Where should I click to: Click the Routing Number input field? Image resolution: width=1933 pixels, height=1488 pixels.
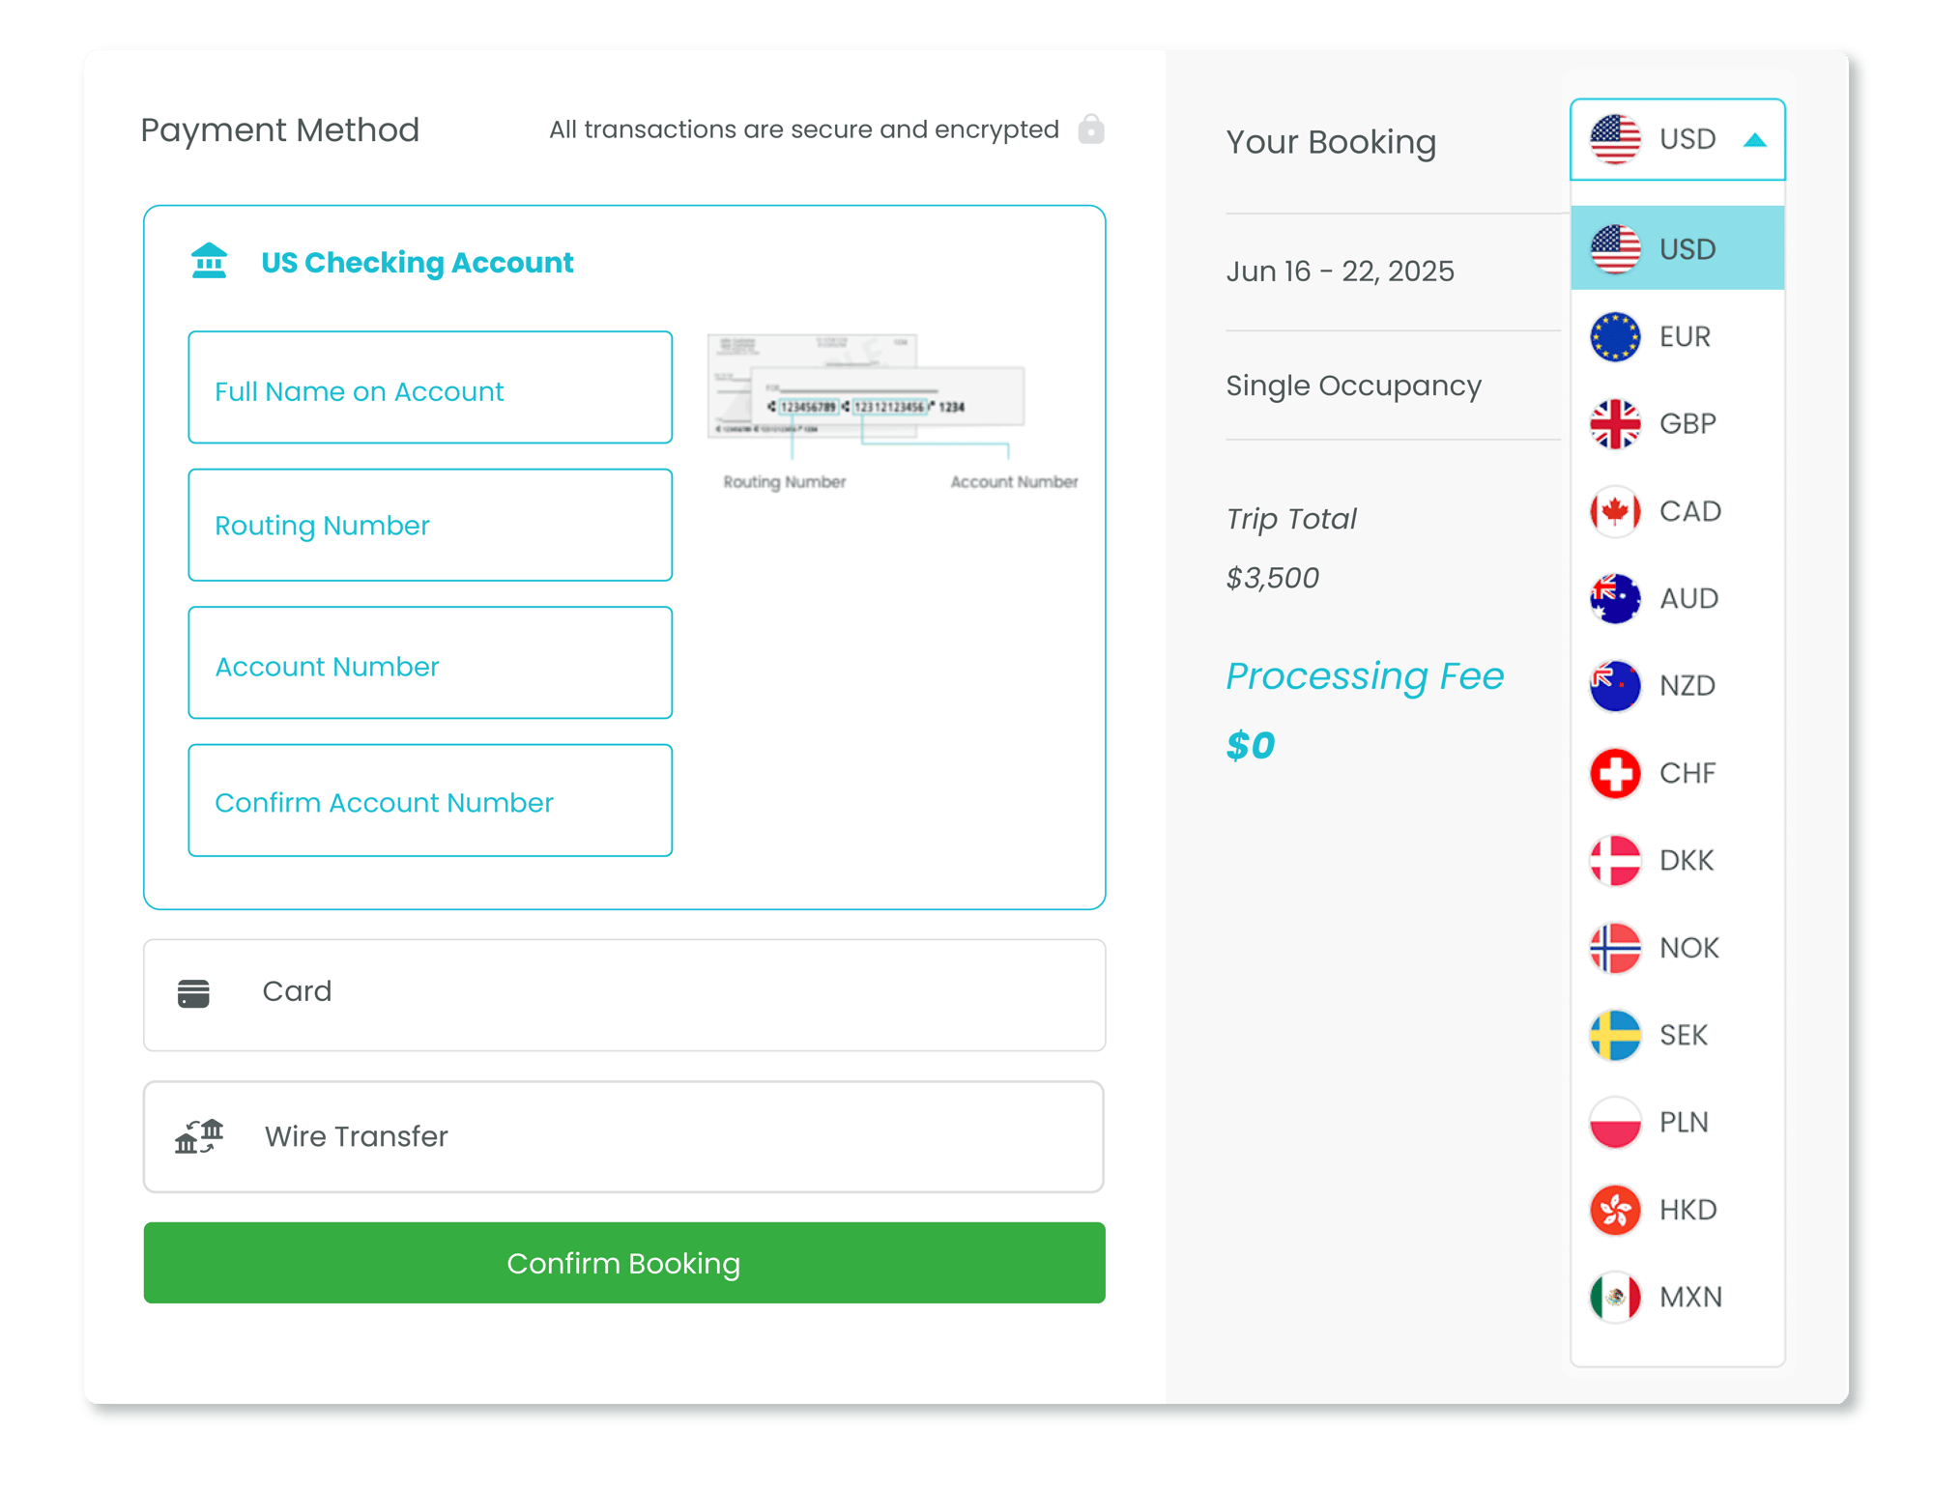click(x=430, y=525)
